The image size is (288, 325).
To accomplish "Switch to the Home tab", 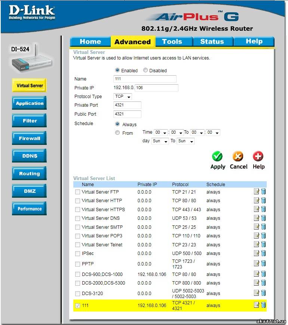I will (90, 42).
